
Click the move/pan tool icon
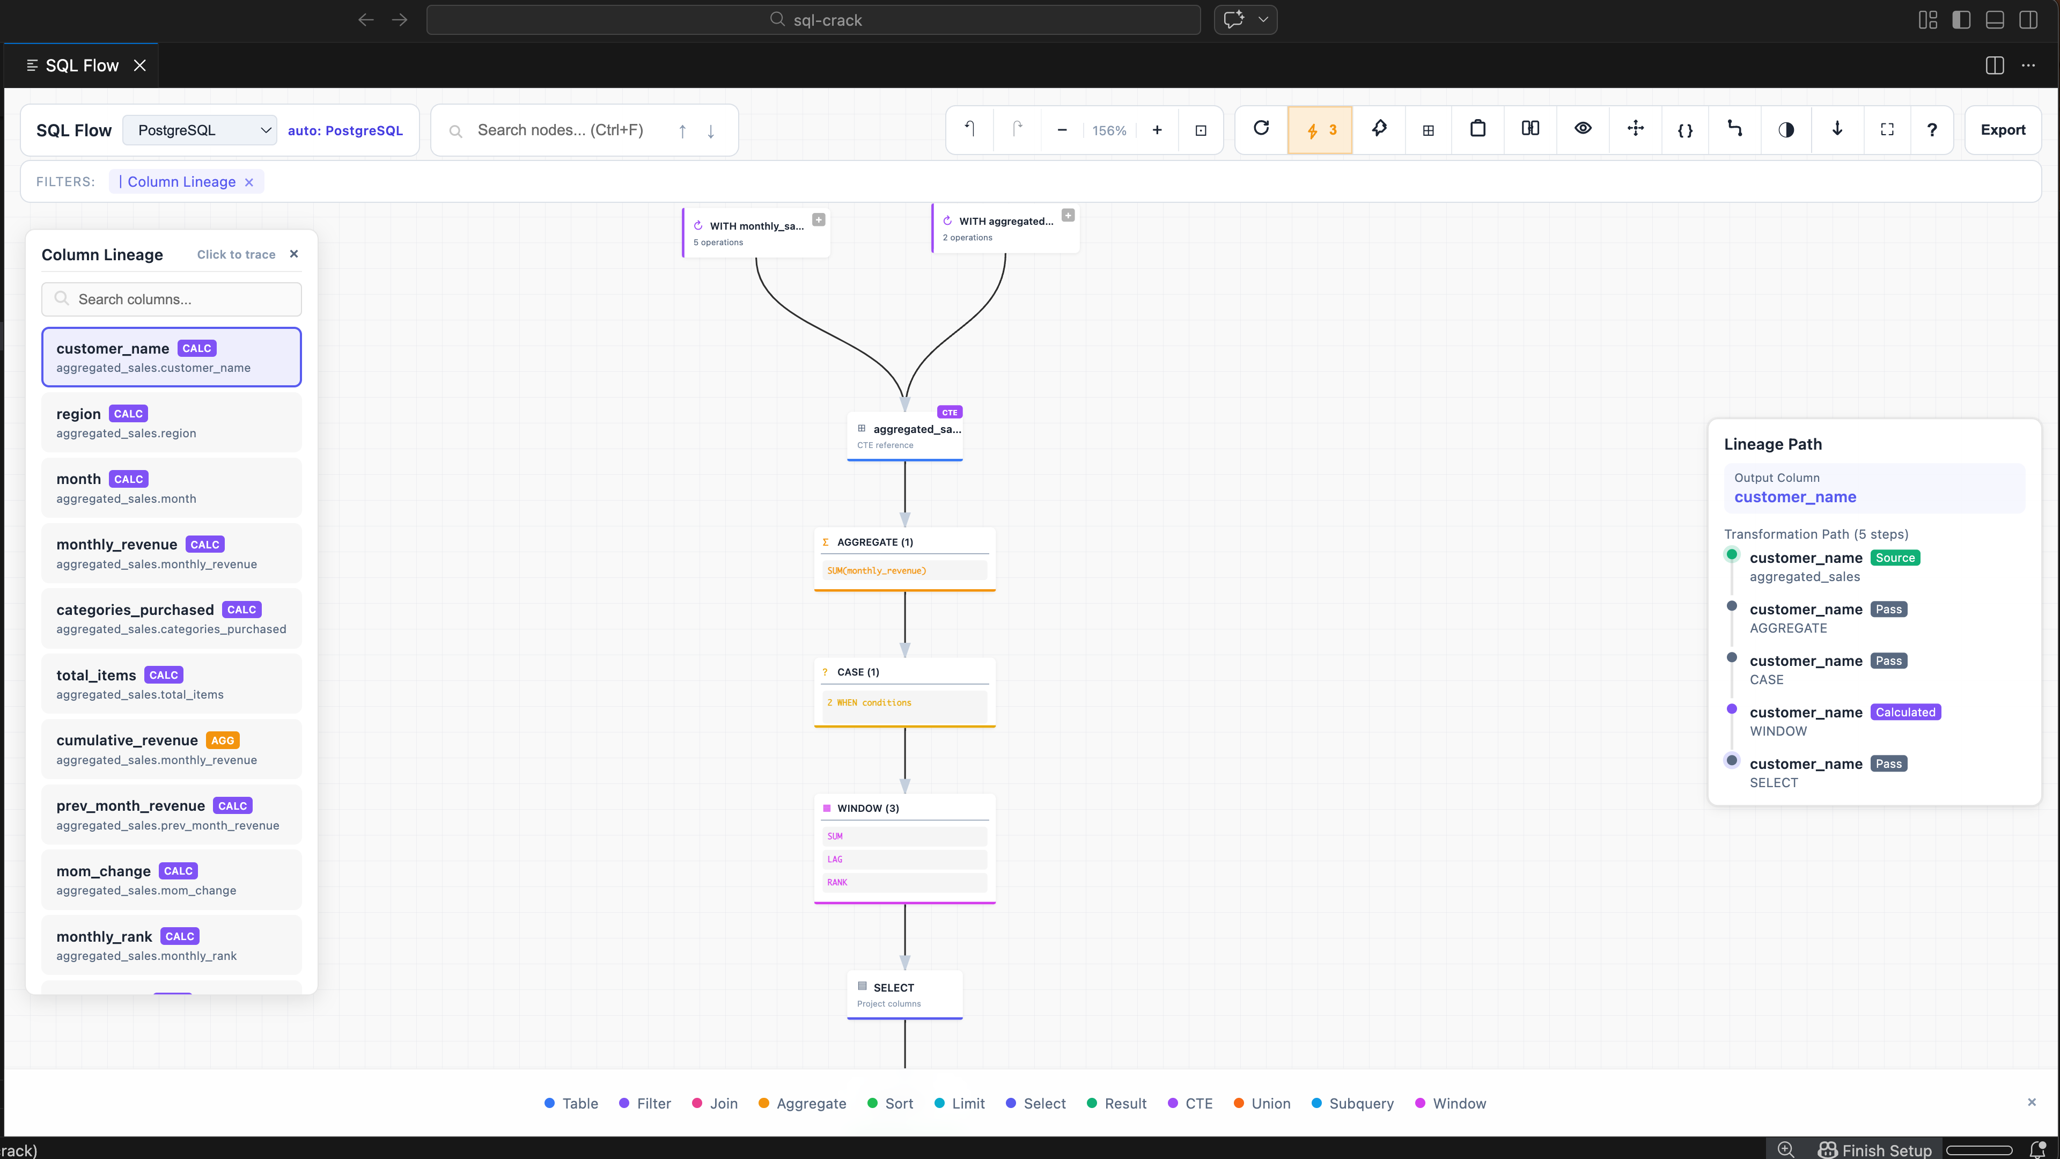click(1635, 129)
